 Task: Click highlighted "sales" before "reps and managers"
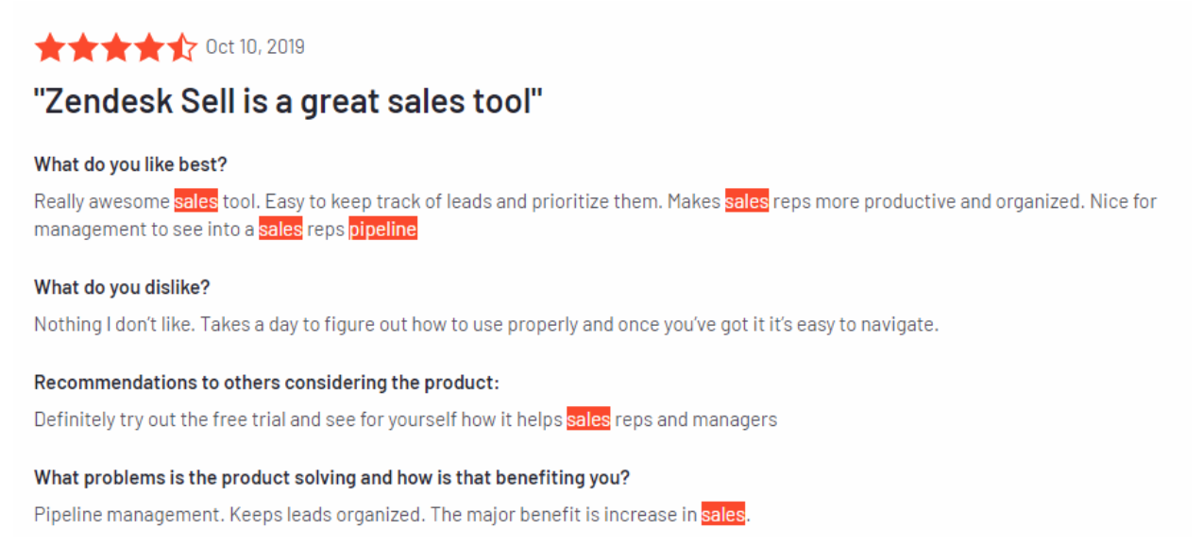tap(588, 419)
